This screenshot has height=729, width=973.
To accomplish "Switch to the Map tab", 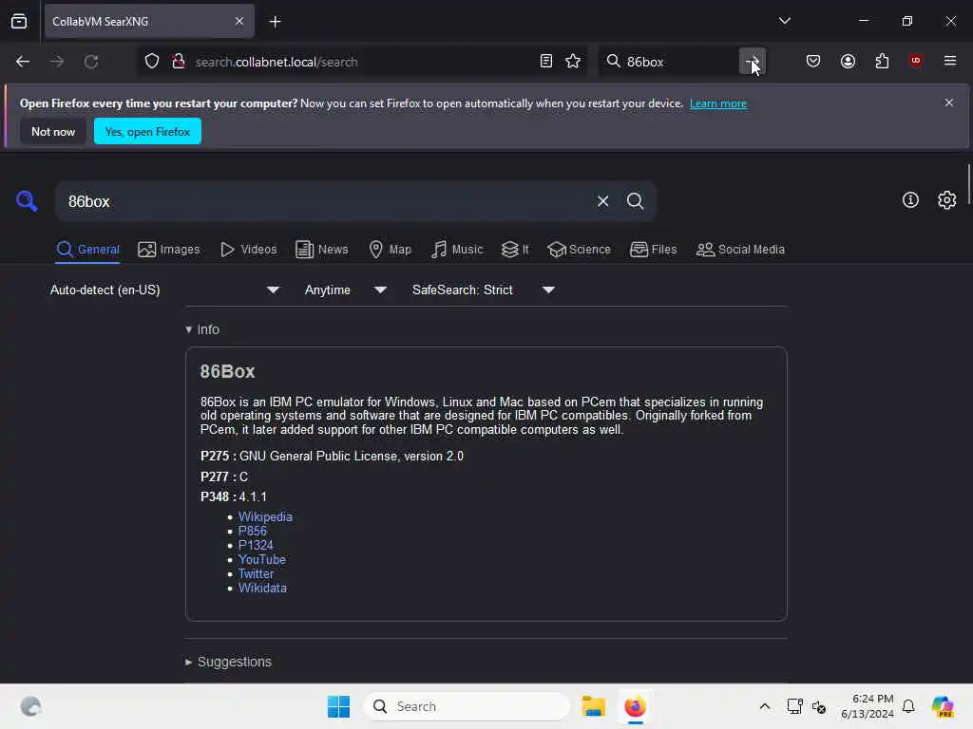I will click(x=390, y=250).
